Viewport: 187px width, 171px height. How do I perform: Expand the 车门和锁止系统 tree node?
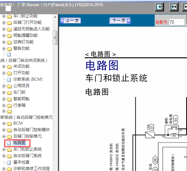4,149
